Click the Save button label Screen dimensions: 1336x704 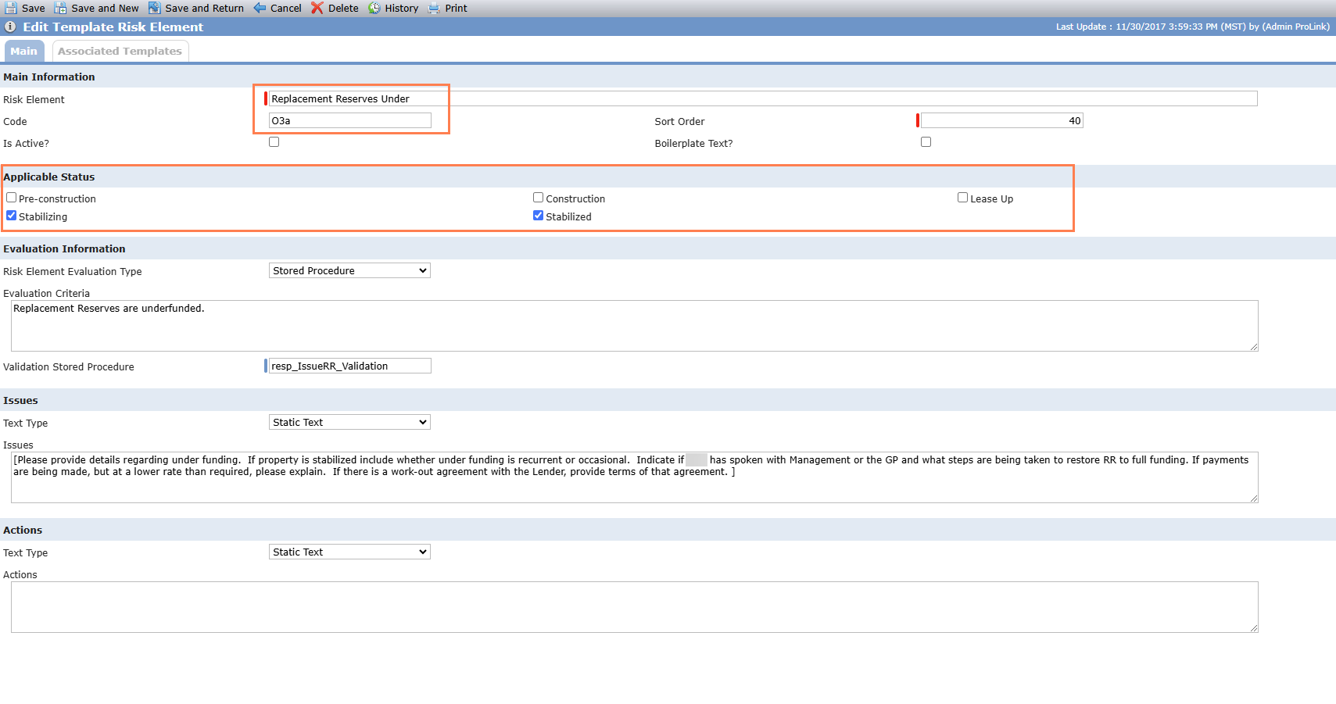pyautogui.click(x=33, y=8)
